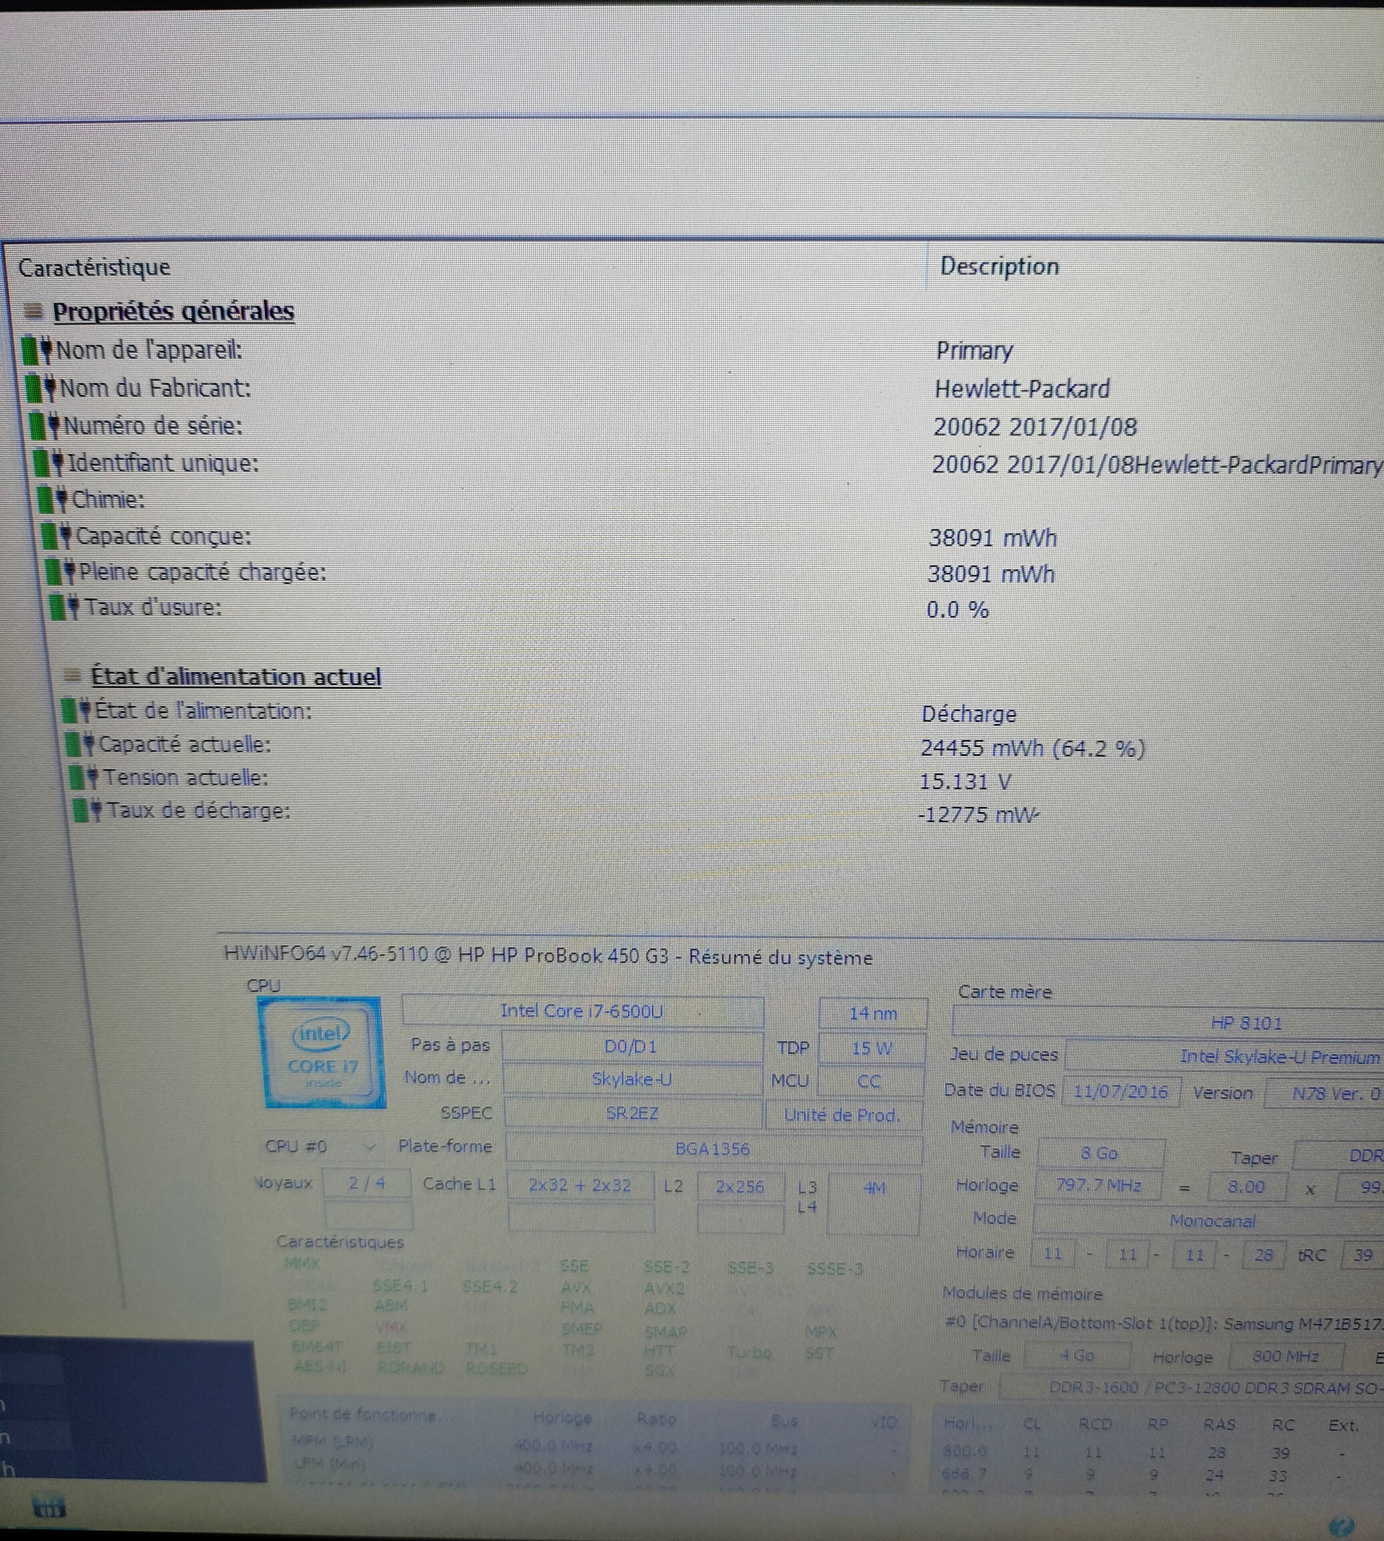Select the Samsung memory module #0 entry
The image size is (1384, 1541).
click(1164, 1323)
